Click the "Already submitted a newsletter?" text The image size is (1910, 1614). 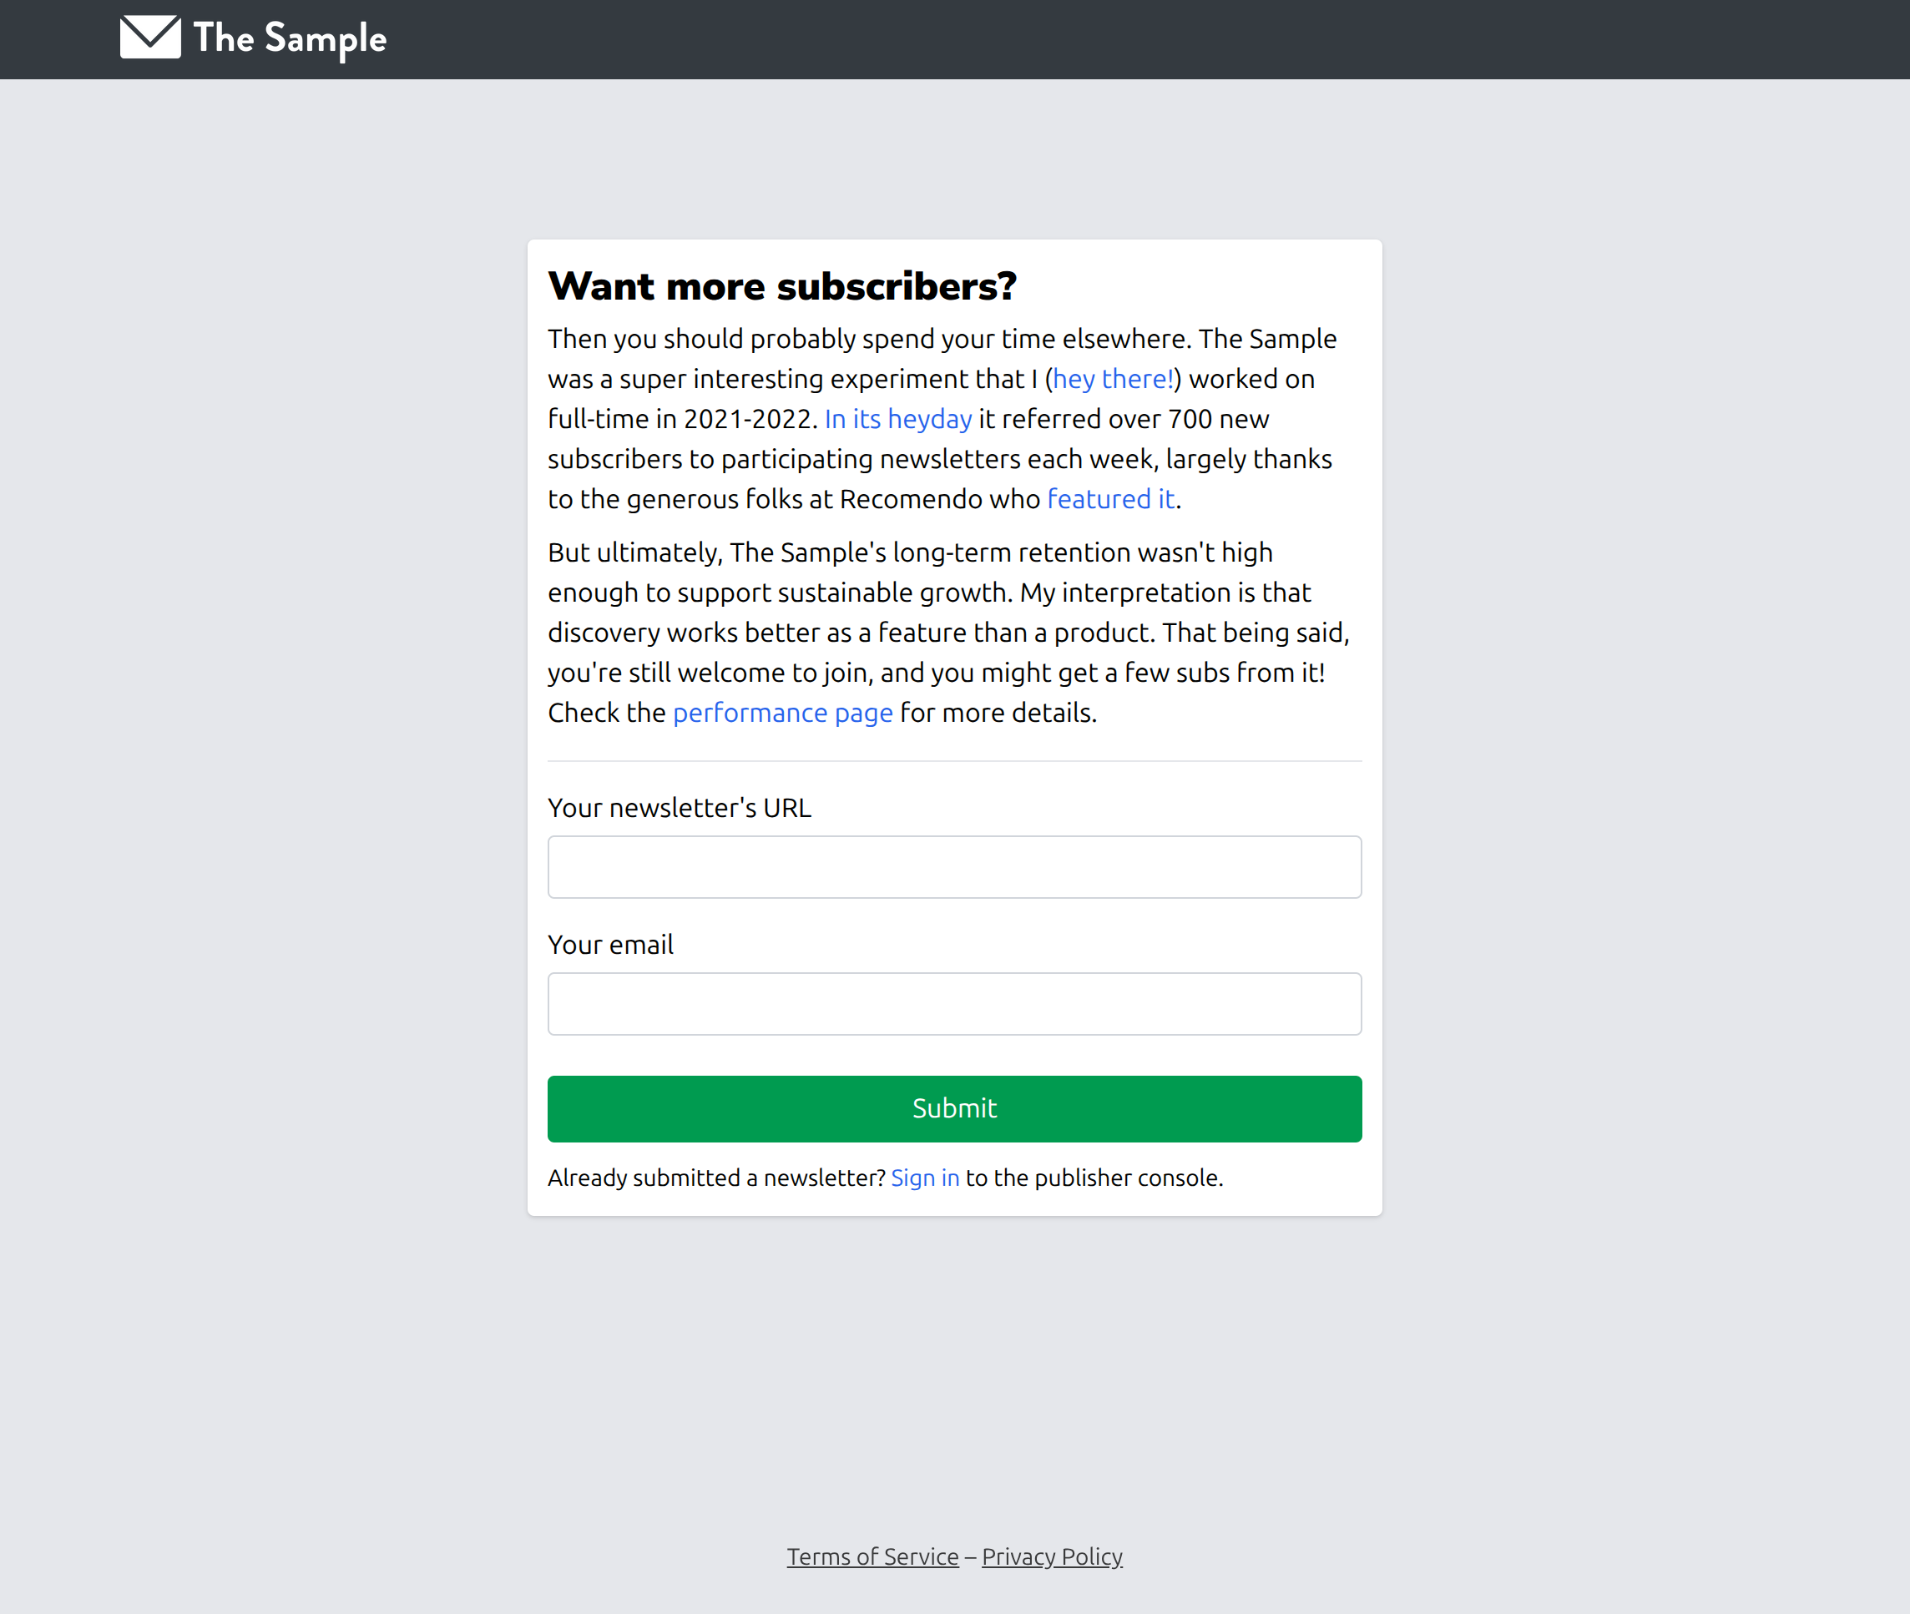pyautogui.click(x=716, y=1178)
